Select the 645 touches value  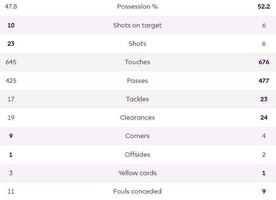[x=11, y=62]
